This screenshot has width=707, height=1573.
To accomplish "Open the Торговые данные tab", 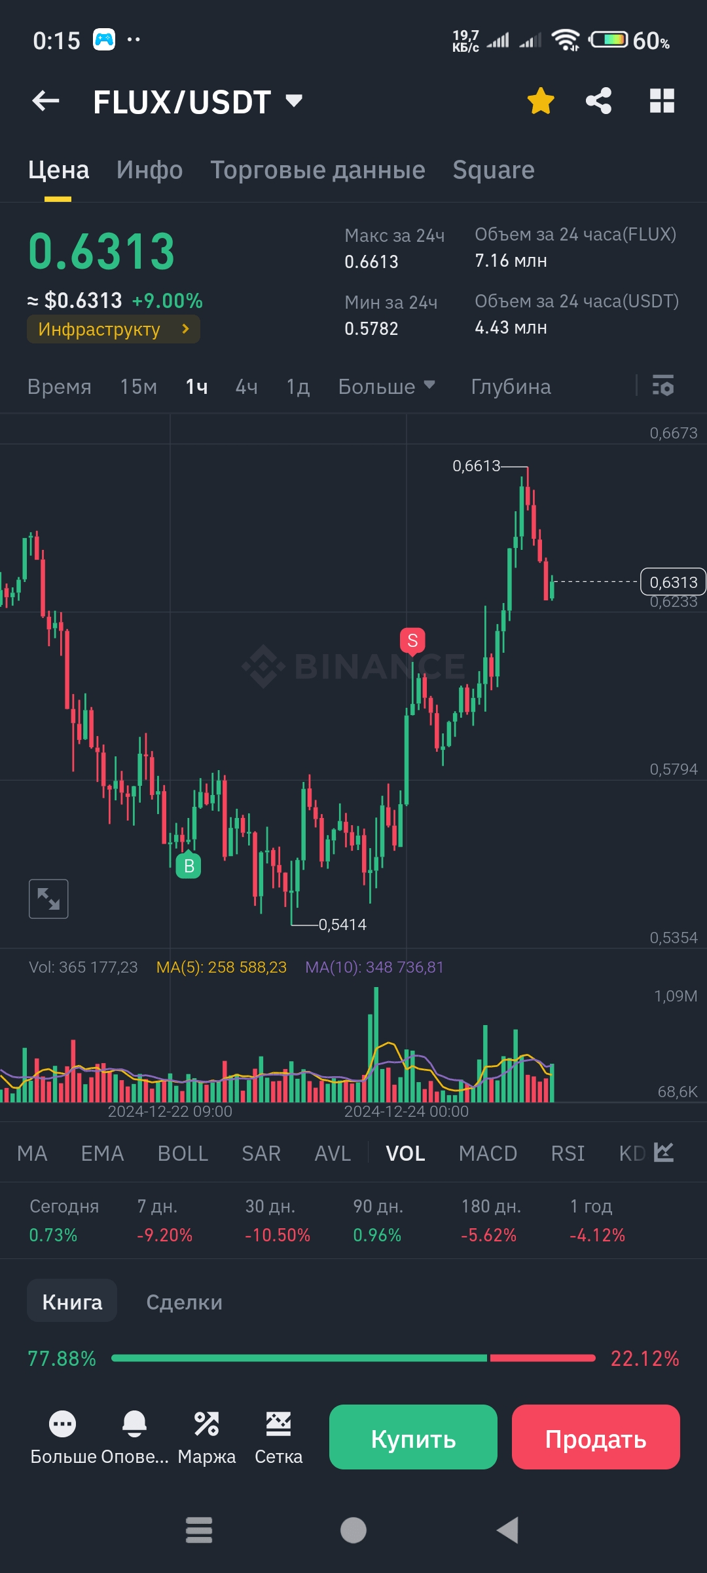I will 317,170.
